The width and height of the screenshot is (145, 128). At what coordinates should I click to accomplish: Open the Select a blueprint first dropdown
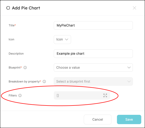(93, 81)
